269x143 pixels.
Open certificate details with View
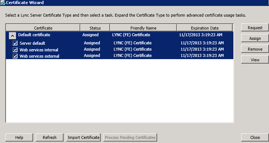coord(255,60)
